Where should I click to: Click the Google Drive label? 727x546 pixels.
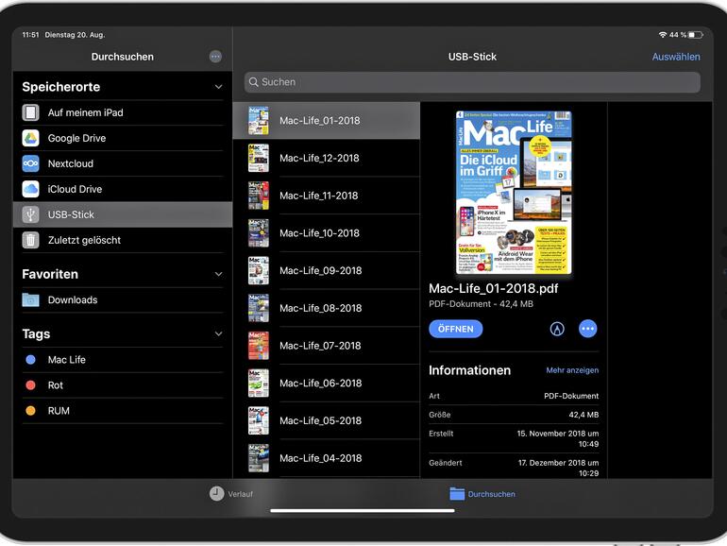(77, 138)
